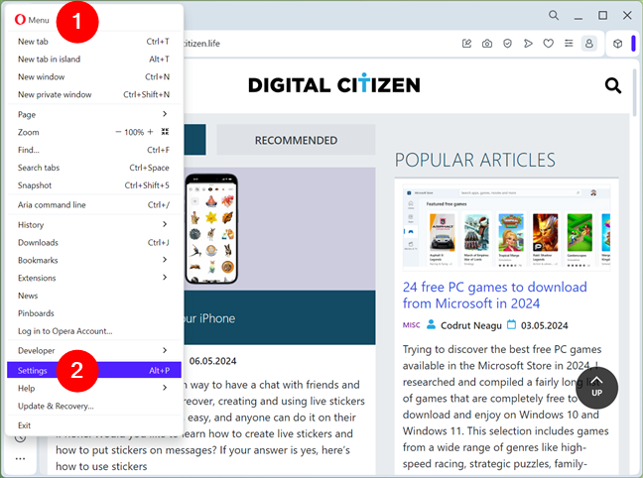The height and width of the screenshot is (478, 643).
Task: Switch to the RECOMMENDED tab
Action: (x=296, y=140)
